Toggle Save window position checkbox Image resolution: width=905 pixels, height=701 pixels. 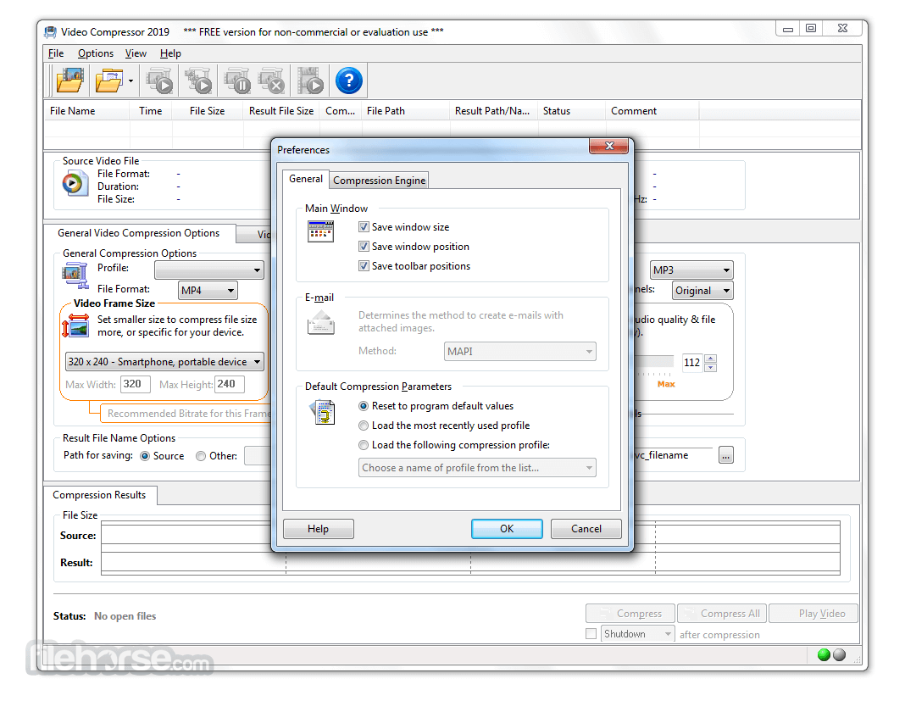tap(364, 247)
